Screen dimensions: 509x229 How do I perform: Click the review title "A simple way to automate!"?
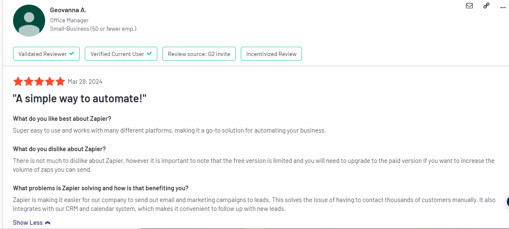pyautogui.click(x=80, y=99)
